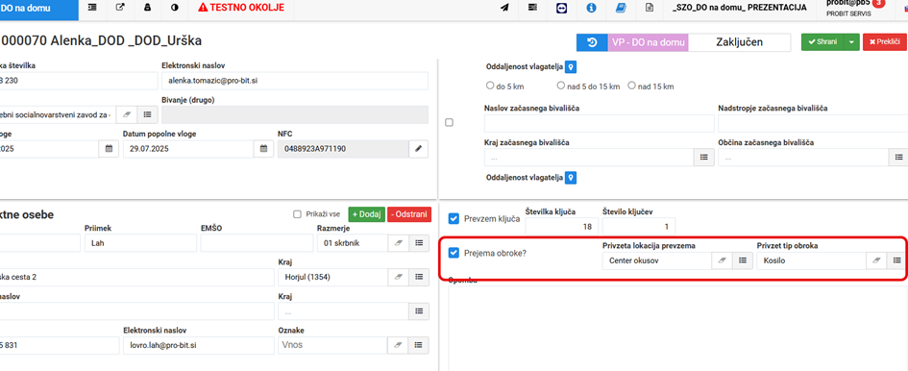Click the pencil edit icon beside NFC

pyautogui.click(x=419, y=149)
